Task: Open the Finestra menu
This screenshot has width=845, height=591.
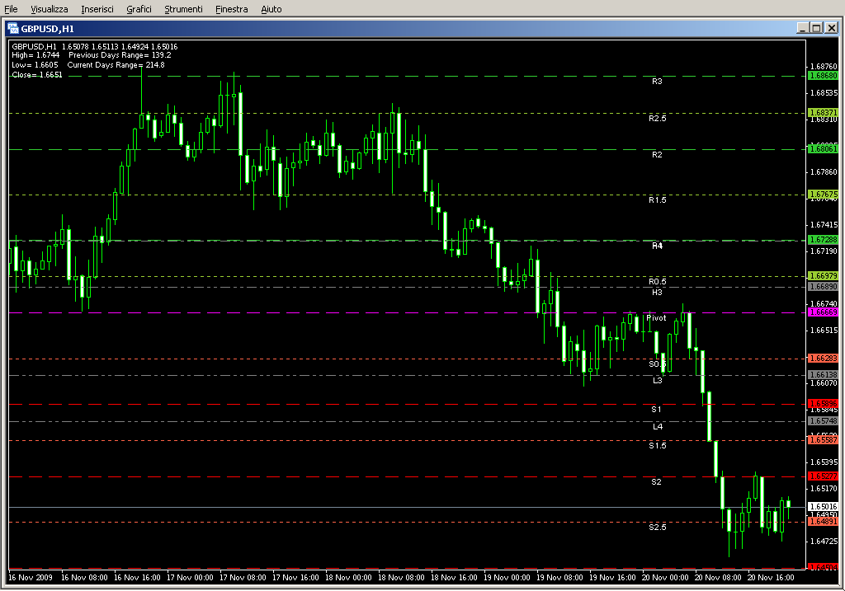Action: [231, 9]
